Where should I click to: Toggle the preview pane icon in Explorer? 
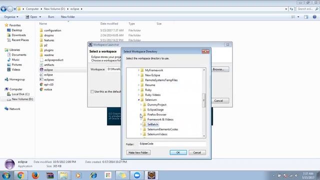(306, 17)
